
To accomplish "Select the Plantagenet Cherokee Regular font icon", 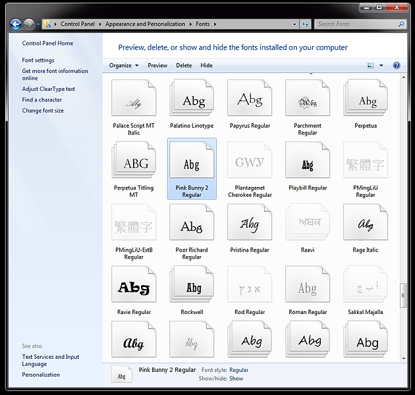I will 250,160.
